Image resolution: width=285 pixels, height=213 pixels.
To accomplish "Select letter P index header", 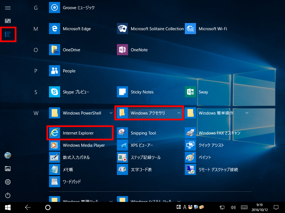I will 36,71.
